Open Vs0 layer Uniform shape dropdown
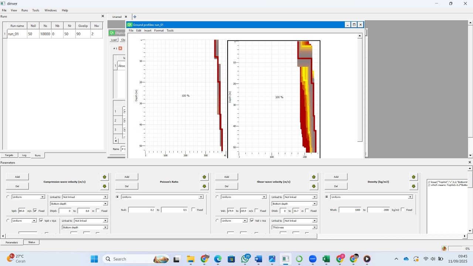 coord(244,197)
